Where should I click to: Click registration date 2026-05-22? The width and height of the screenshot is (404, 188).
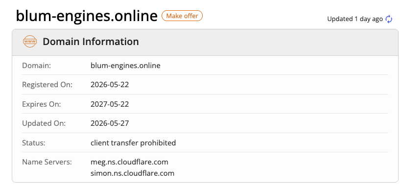110,85
